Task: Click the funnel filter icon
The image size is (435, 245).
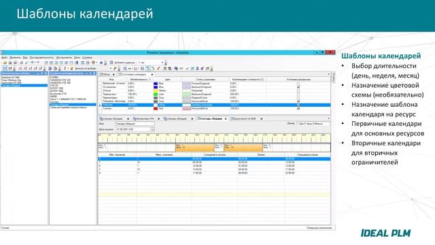Action: [65, 68]
